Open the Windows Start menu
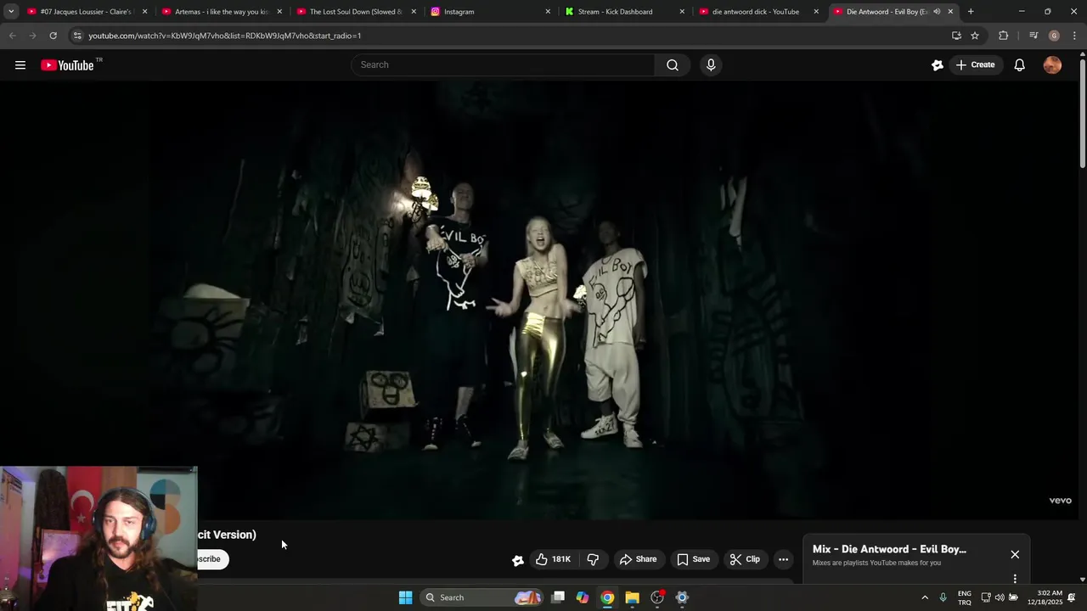The height and width of the screenshot is (611, 1087). point(406,597)
